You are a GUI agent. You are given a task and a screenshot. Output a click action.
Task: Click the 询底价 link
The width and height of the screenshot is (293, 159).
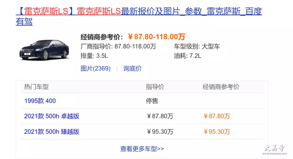point(132,69)
